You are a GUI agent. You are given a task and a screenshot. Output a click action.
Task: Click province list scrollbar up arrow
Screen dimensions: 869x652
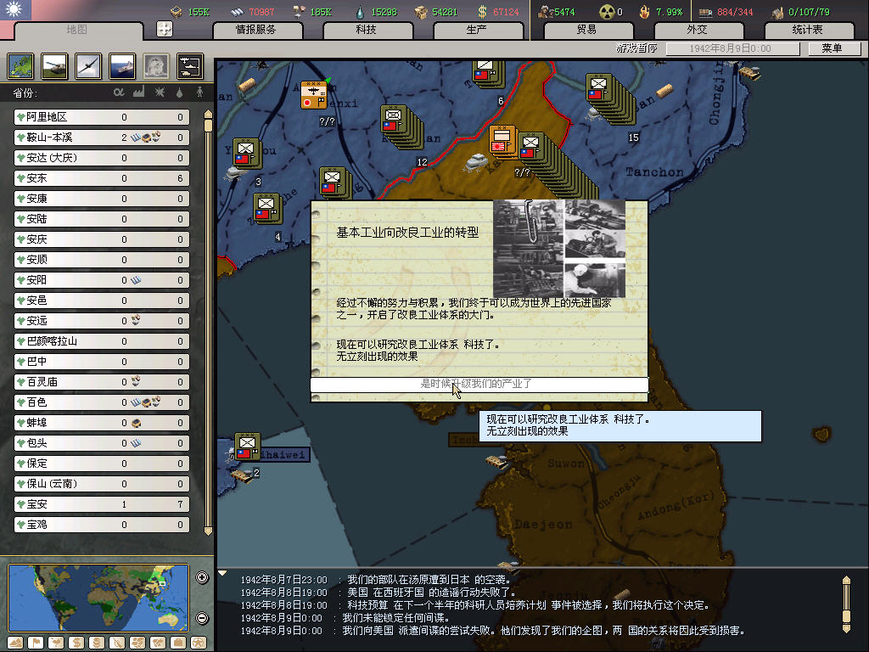(209, 115)
